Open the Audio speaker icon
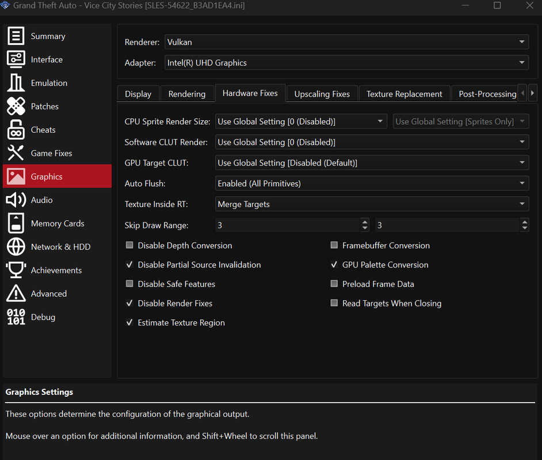The image size is (542, 460). click(x=16, y=200)
